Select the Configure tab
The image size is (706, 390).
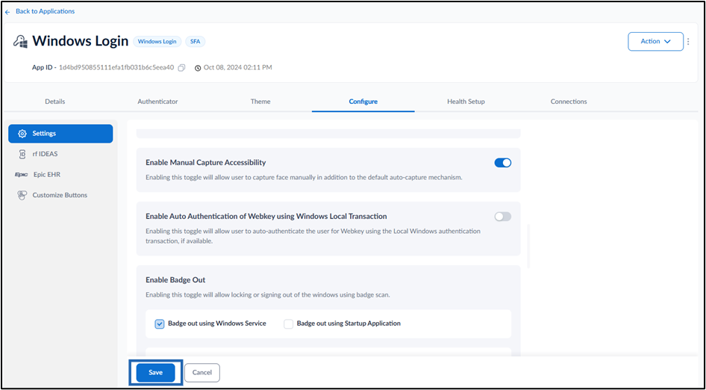click(x=363, y=102)
